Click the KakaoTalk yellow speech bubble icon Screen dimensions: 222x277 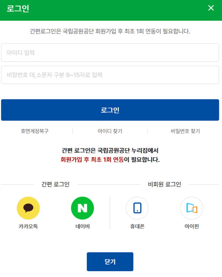coord(28,208)
